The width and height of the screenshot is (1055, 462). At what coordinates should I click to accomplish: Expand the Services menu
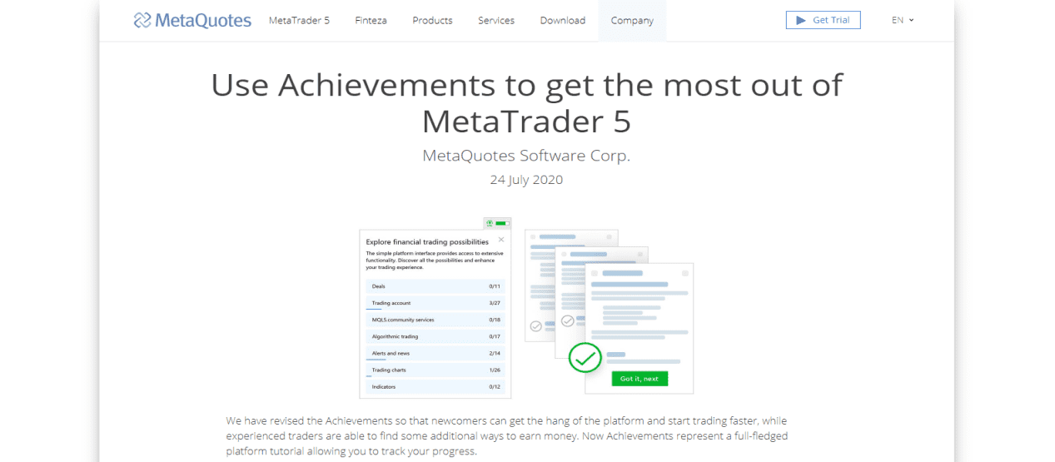(x=496, y=21)
